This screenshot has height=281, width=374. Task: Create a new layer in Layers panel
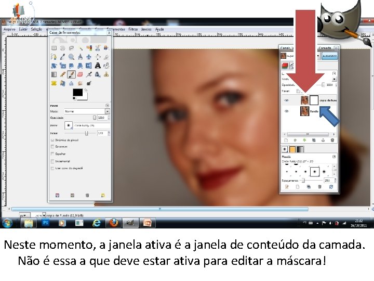coord(286,140)
